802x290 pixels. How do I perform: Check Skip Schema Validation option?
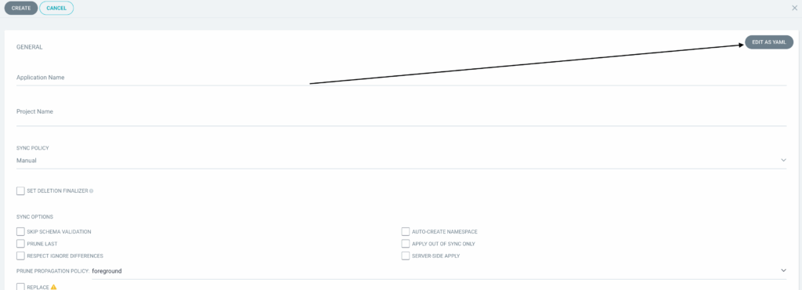(x=20, y=232)
